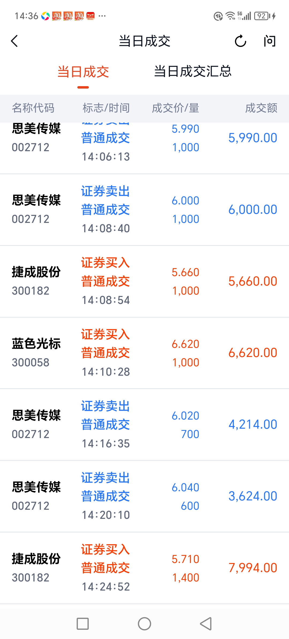Tap the WiFi status icon

pos(230,16)
